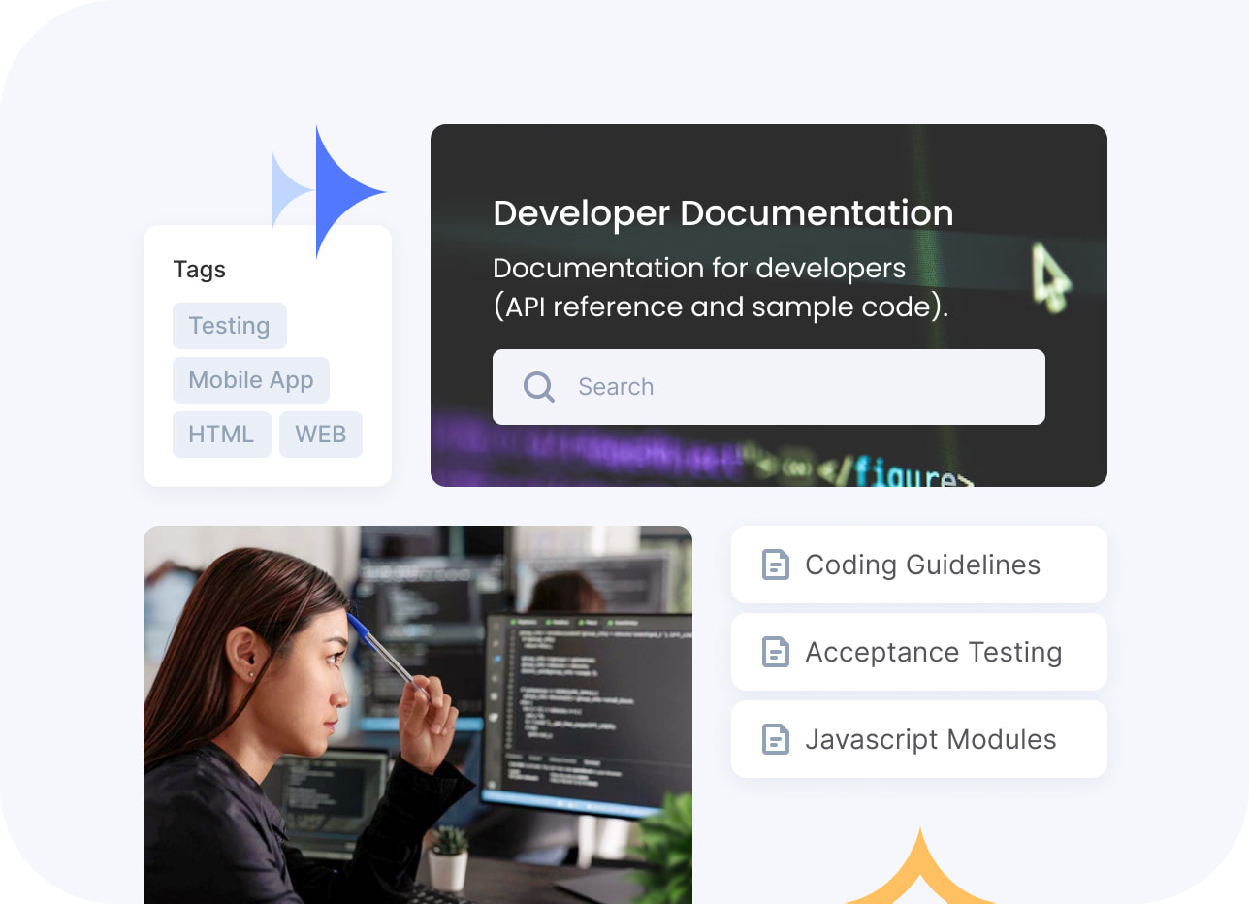1249x904 pixels.
Task: Click the Javascript Modules document icon
Action: (776, 739)
